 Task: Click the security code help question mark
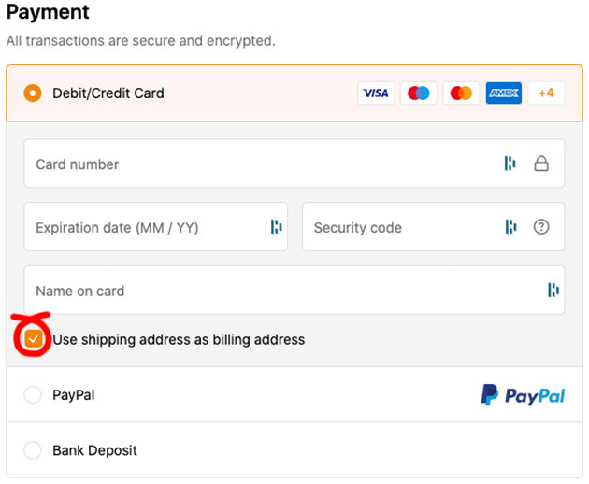coord(540,227)
